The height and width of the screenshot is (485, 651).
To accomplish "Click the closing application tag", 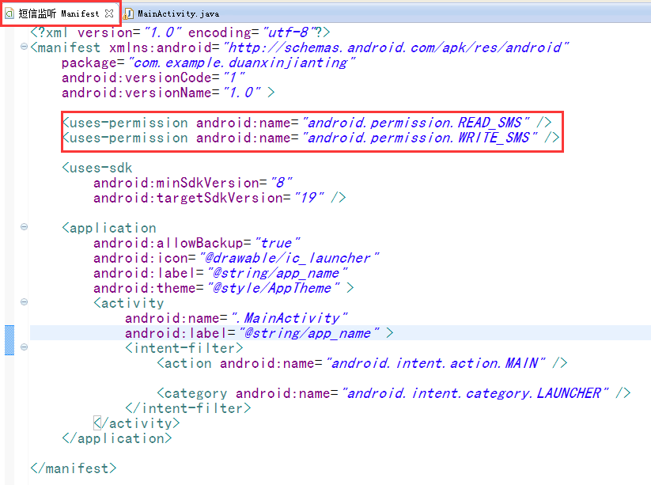I will point(116,438).
